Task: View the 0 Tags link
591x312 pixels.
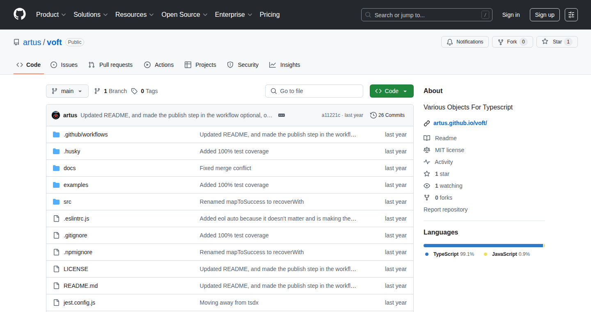Action: pos(144,91)
